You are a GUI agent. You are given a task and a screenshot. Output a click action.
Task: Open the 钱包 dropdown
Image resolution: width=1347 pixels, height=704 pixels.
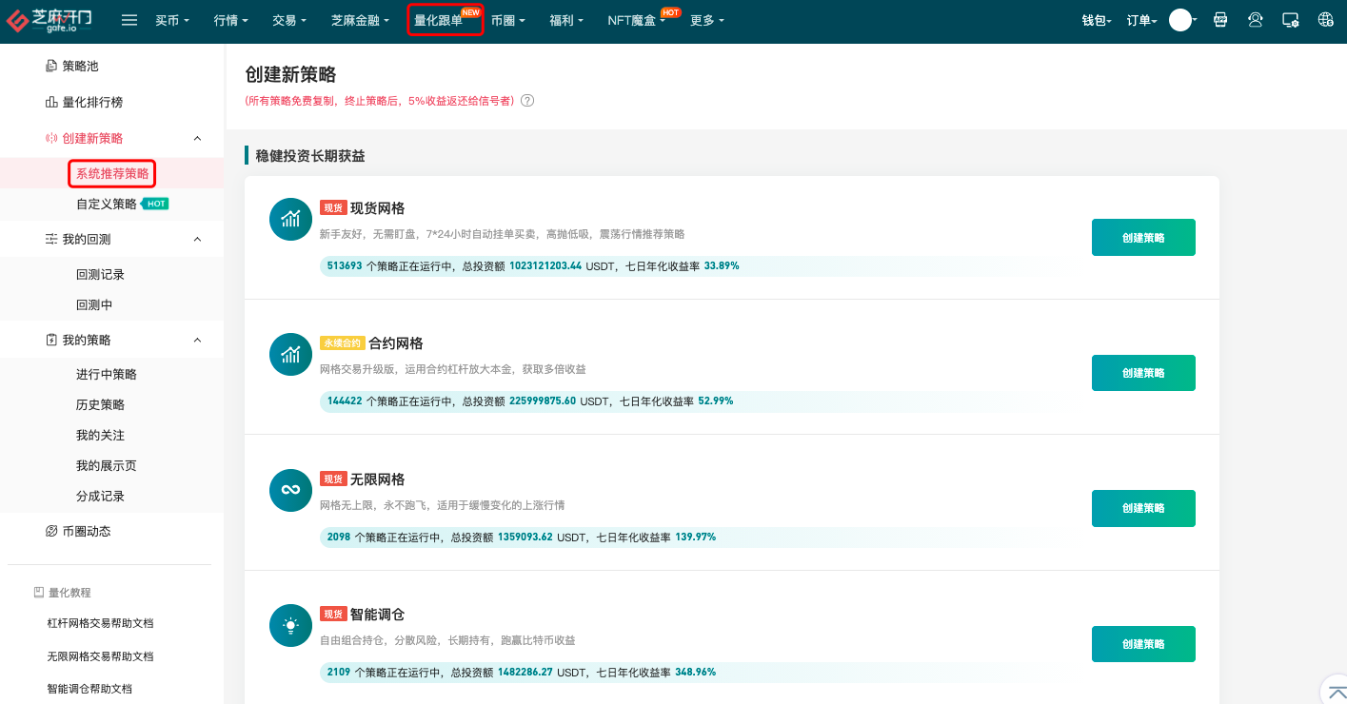1097,20
